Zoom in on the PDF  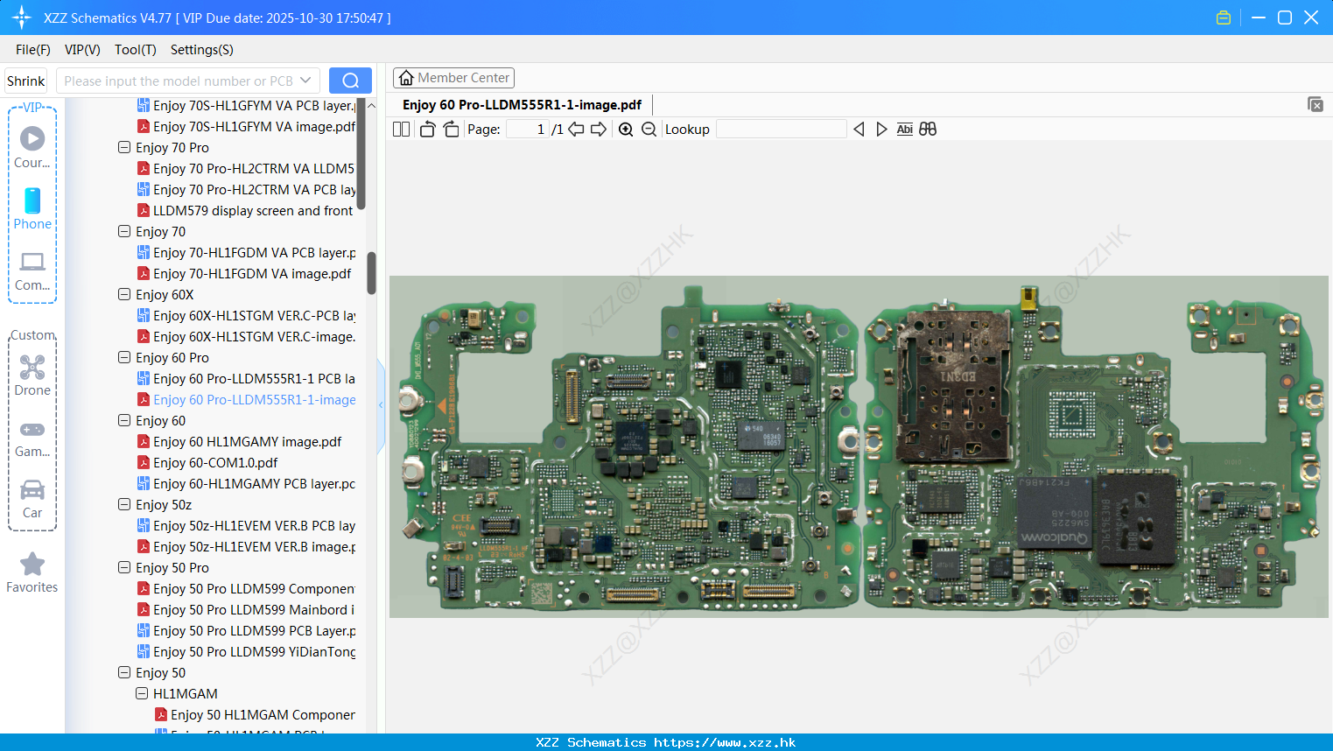(x=626, y=130)
